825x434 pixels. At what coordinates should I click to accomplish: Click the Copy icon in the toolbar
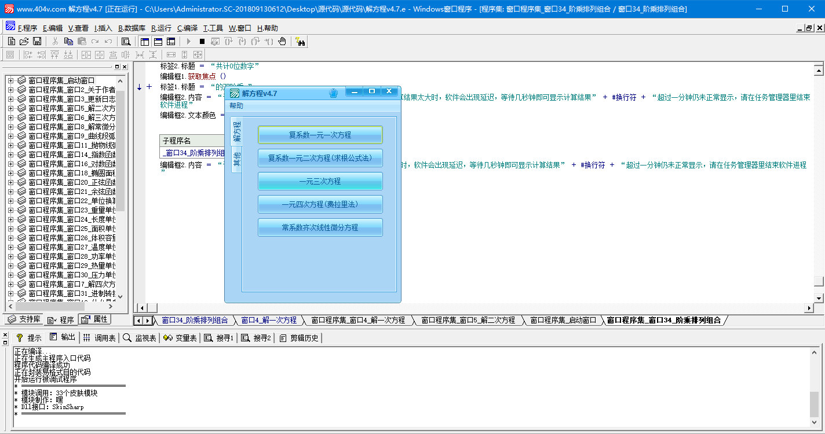tap(68, 41)
